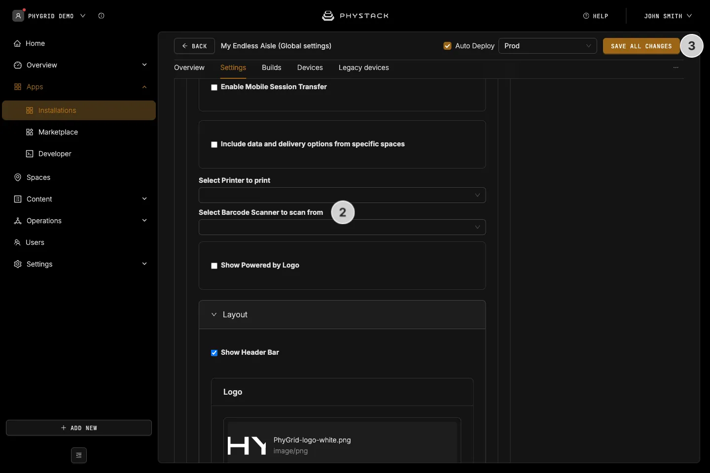The width and height of the screenshot is (710, 473).
Task: Switch to the Devices tab
Action: (310, 68)
